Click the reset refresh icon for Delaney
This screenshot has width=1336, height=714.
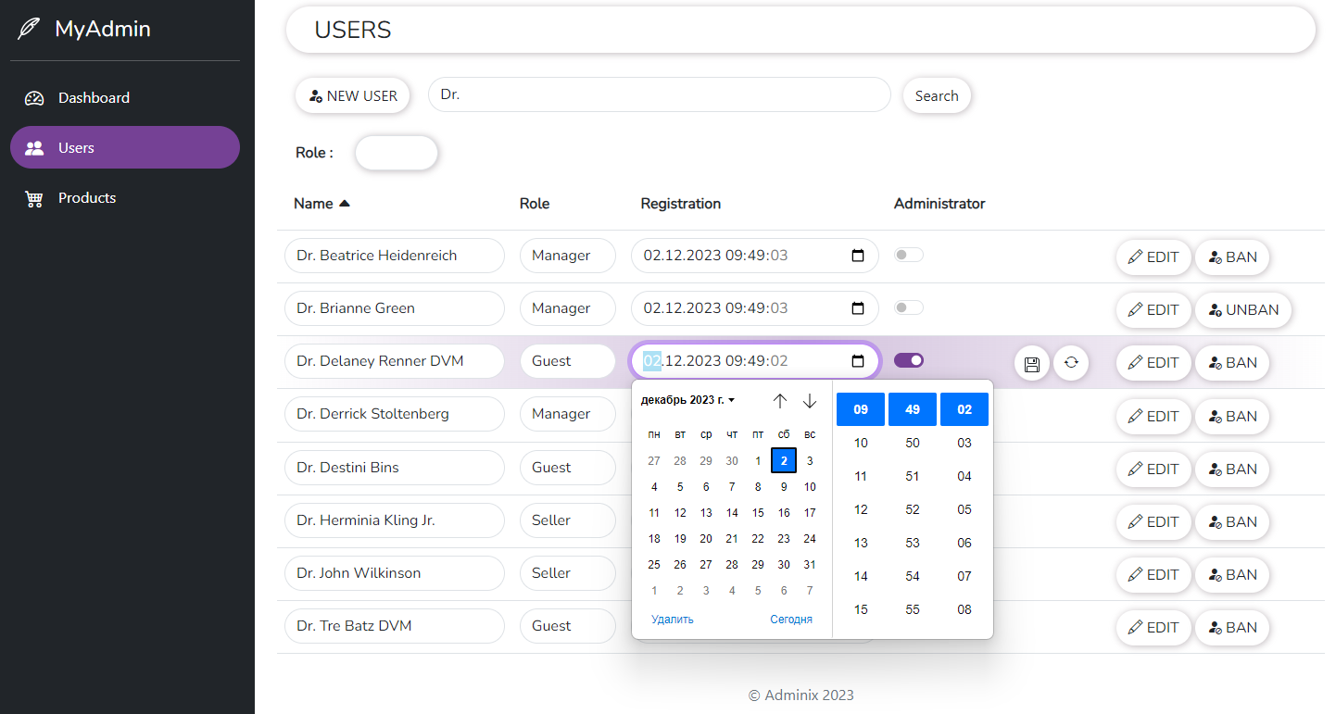point(1071,363)
